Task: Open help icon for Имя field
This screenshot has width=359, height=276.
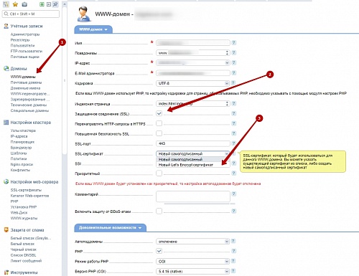Action: [234, 43]
